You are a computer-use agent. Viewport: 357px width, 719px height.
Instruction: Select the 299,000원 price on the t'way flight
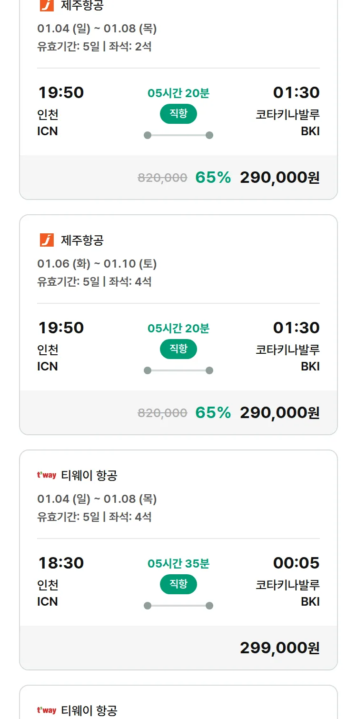pyautogui.click(x=279, y=648)
